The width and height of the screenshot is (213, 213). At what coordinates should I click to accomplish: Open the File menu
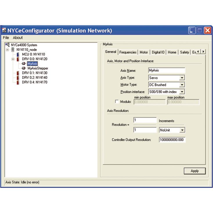(x=6, y=38)
